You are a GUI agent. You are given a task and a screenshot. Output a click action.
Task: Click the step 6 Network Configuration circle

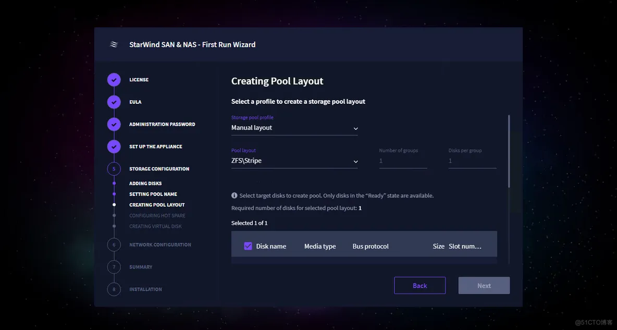(x=114, y=245)
